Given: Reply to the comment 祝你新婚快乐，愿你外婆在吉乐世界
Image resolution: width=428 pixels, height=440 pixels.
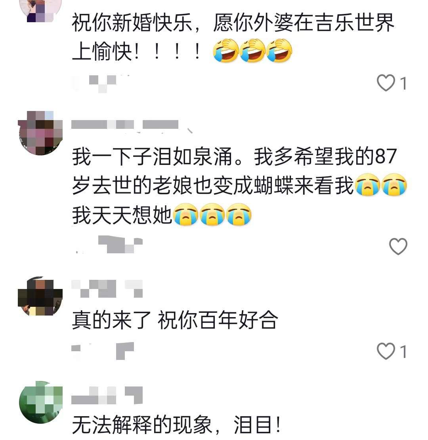Looking at the screenshot, I should click(x=233, y=36).
